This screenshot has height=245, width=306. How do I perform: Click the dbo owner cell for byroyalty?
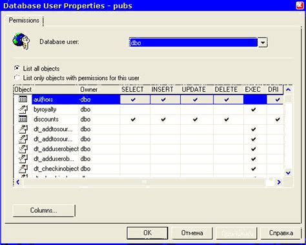point(85,109)
